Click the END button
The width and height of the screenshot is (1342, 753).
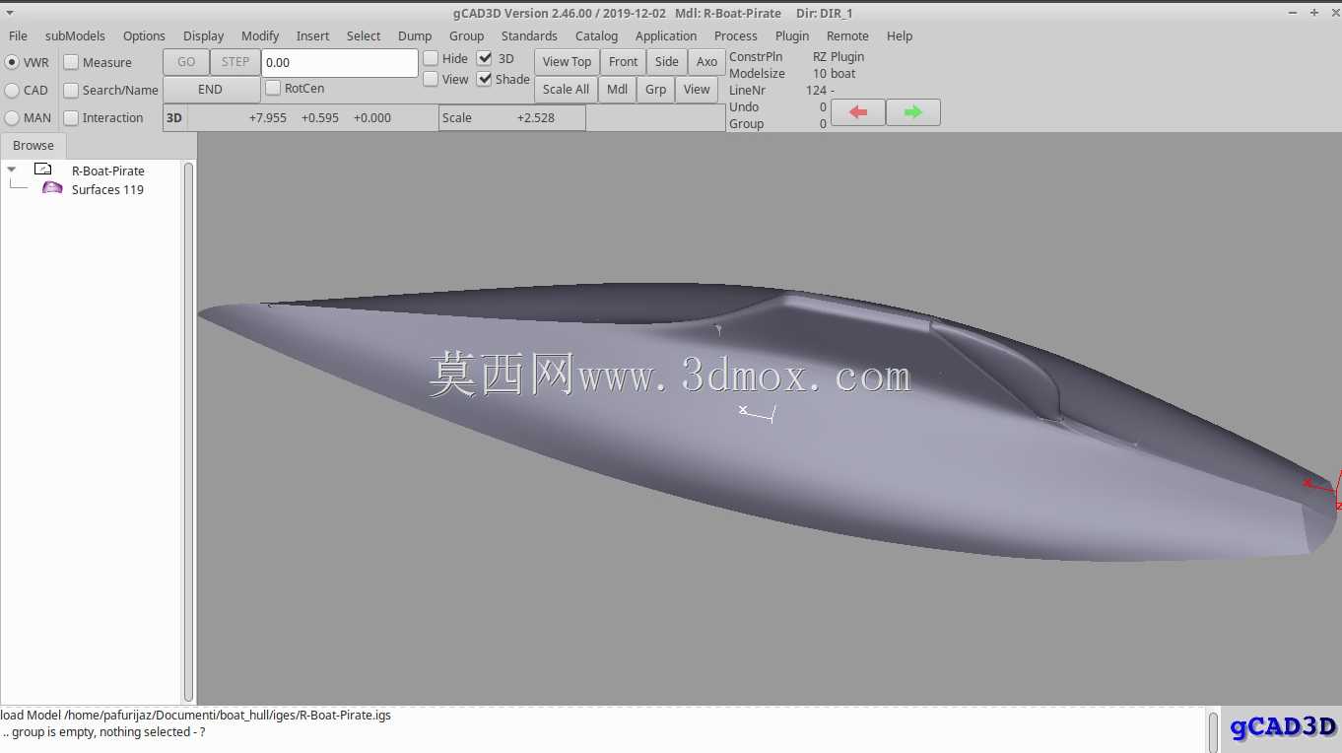211,90
